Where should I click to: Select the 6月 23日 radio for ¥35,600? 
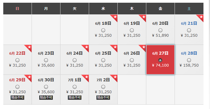point(46,60)
